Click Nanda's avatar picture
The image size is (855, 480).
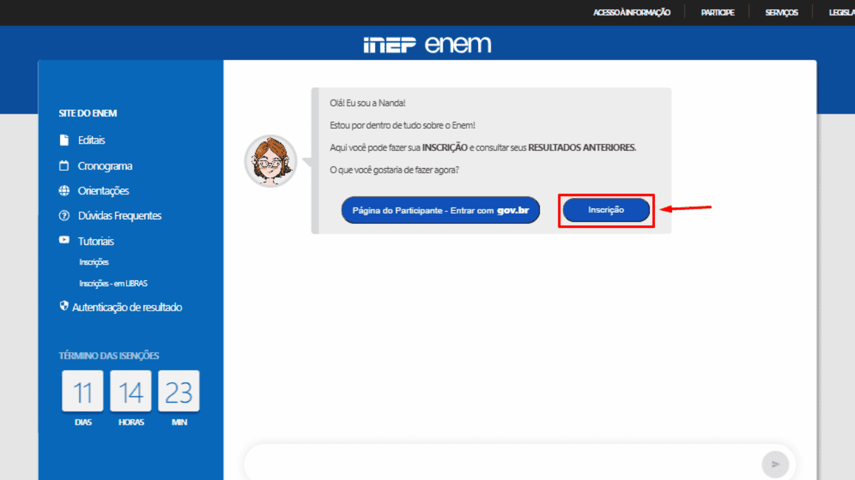click(271, 161)
